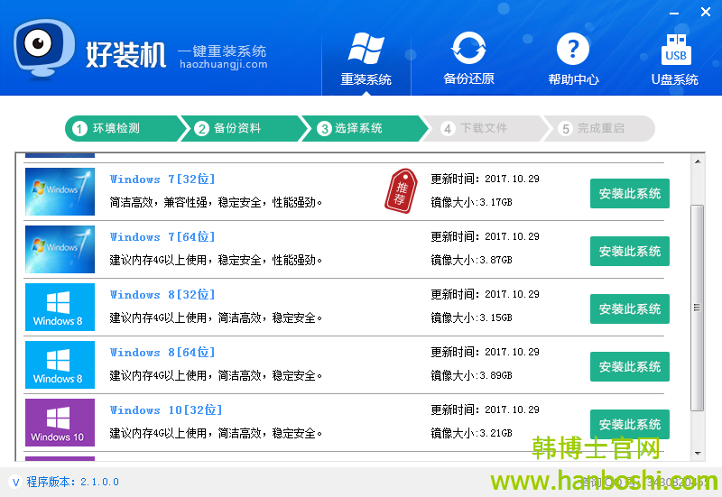
Task: Click Windows 7 32位 更新时间 2017.10.29
Action: click(x=485, y=179)
